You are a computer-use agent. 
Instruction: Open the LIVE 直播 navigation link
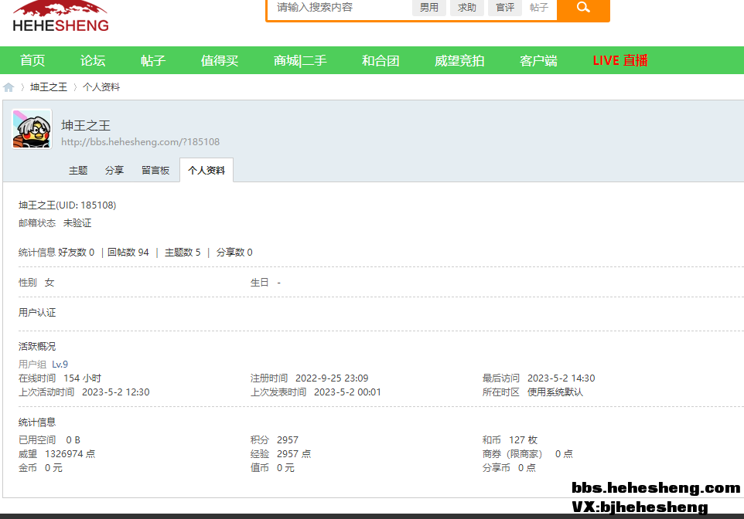620,61
